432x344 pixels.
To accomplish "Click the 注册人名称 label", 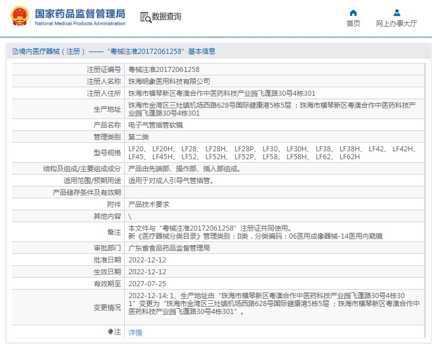I will pos(104,81).
